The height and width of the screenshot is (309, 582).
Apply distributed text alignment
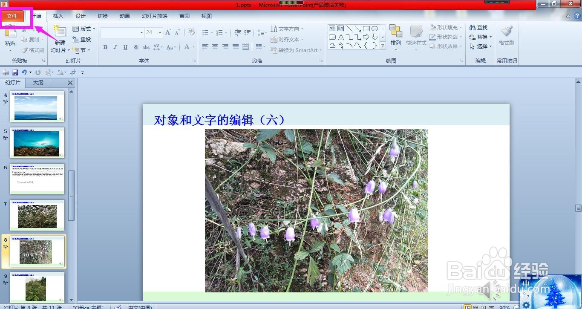coord(245,47)
